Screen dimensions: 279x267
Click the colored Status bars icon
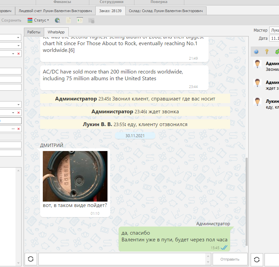click(30, 20)
